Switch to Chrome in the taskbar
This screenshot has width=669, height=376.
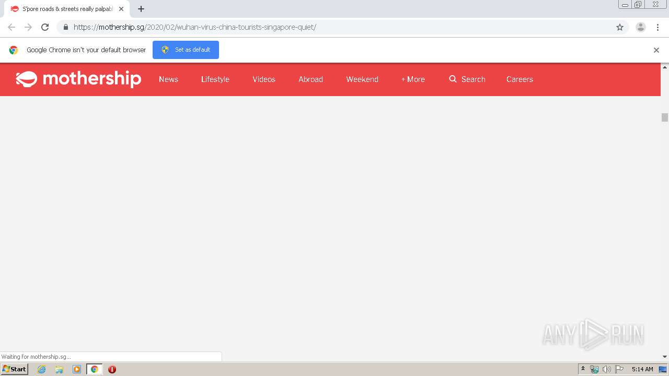click(x=95, y=369)
